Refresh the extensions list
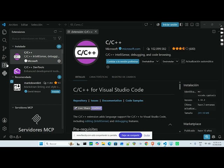 click(55, 31)
